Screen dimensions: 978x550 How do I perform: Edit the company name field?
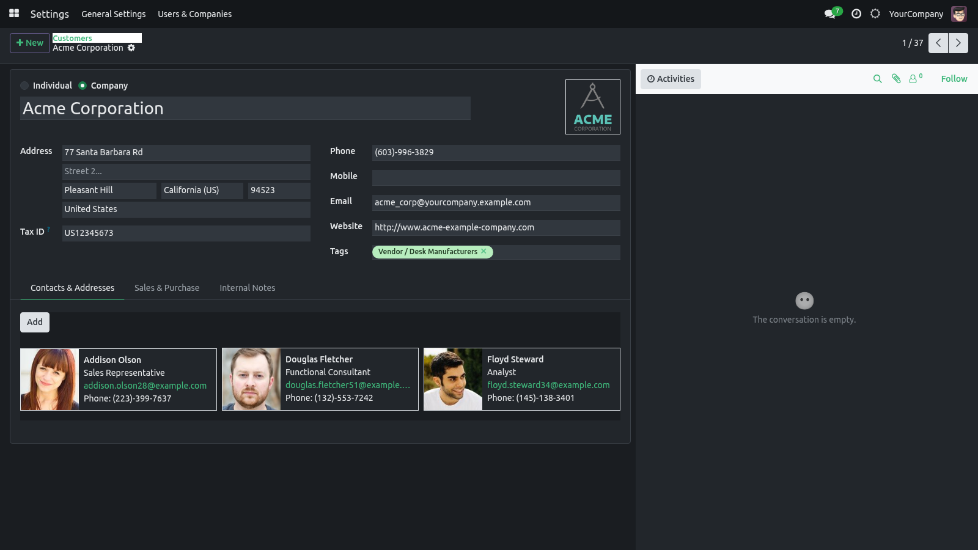(x=245, y=108)
